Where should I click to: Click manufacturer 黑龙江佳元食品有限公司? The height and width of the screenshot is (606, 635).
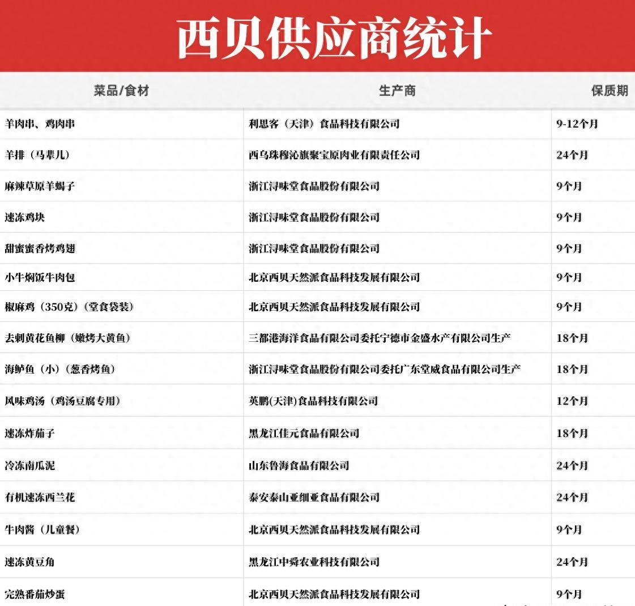(x=304, y=433)
